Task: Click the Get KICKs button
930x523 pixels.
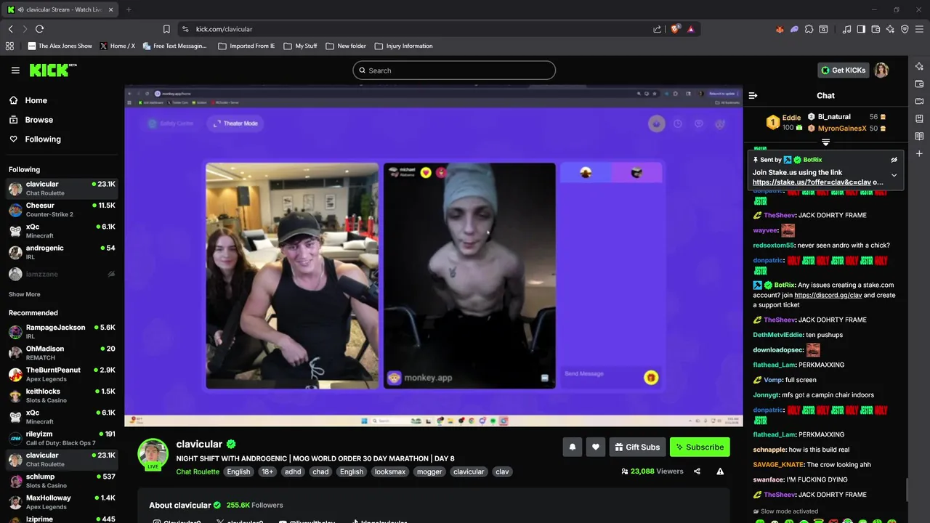Action: point(843,70)
